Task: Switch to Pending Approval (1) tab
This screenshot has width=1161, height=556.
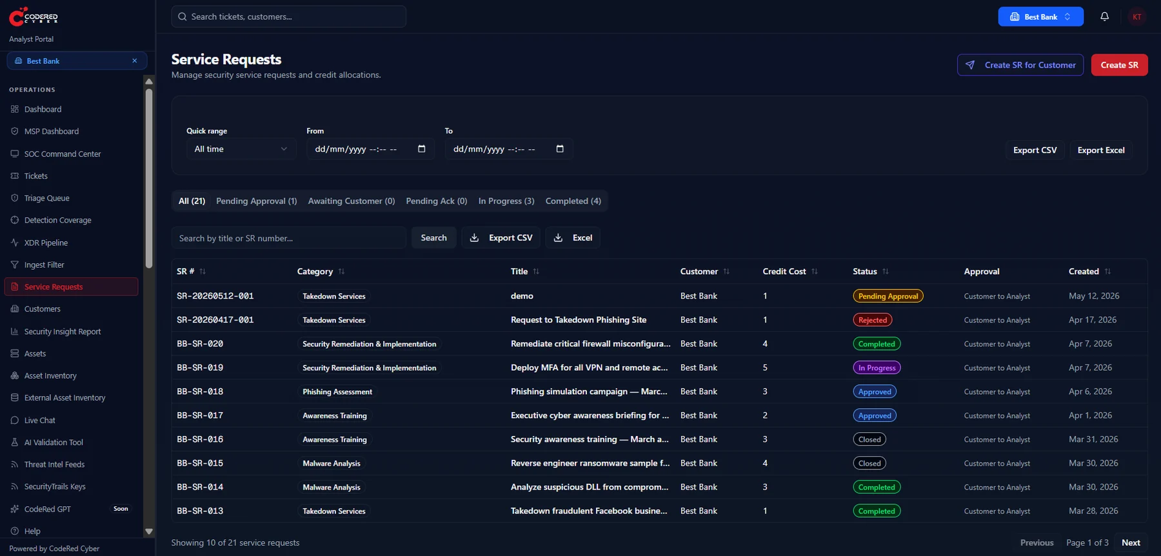Action: pos(257,201)
